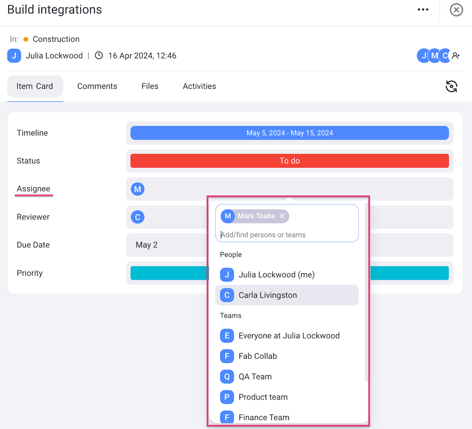Click the clock icon beside the creation date
Image resolution: width=472 pixels, height=429 pixels.
click(x=98, y=55)
